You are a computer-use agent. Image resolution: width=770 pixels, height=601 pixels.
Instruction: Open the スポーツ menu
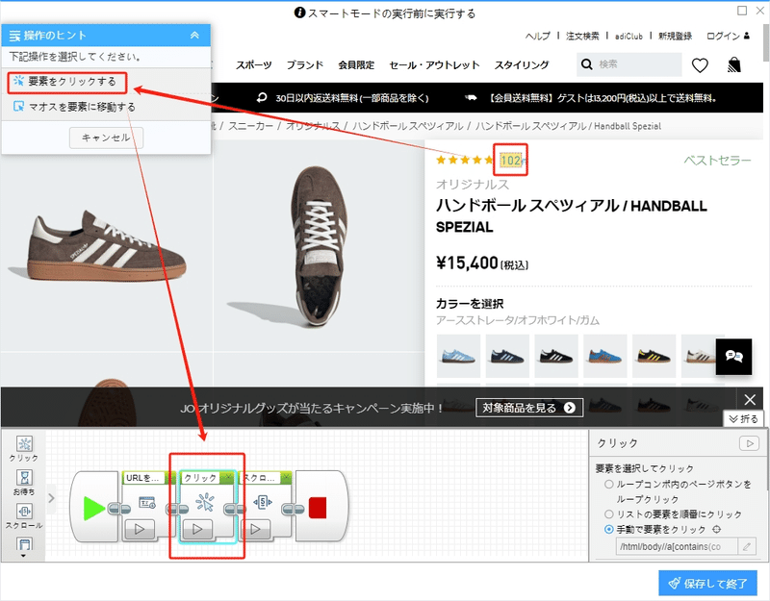254,64
